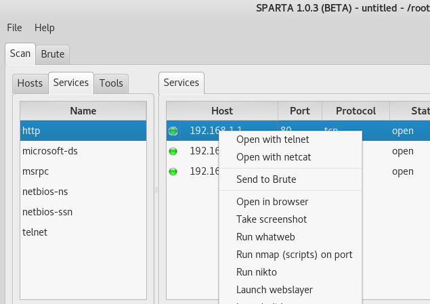Choose Run whatweb
The height and width of the screenshot is (304, 430).
click(x=291, y=237)
